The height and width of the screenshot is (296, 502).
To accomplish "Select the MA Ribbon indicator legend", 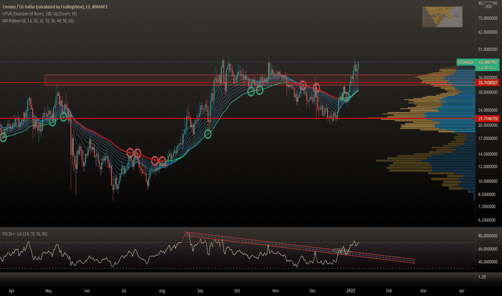I will [38, 21].
